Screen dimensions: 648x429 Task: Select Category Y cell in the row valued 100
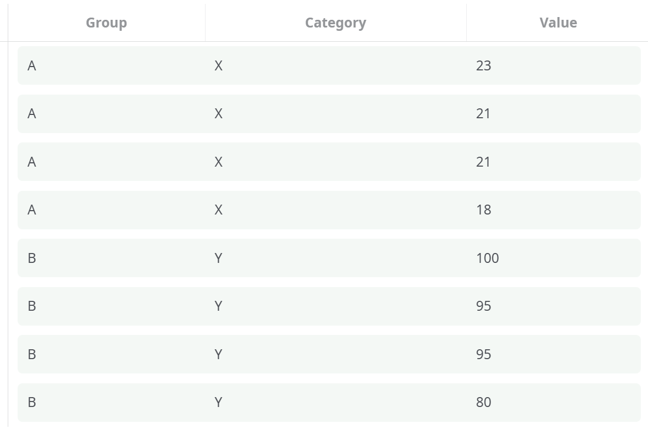coord(218,258)
